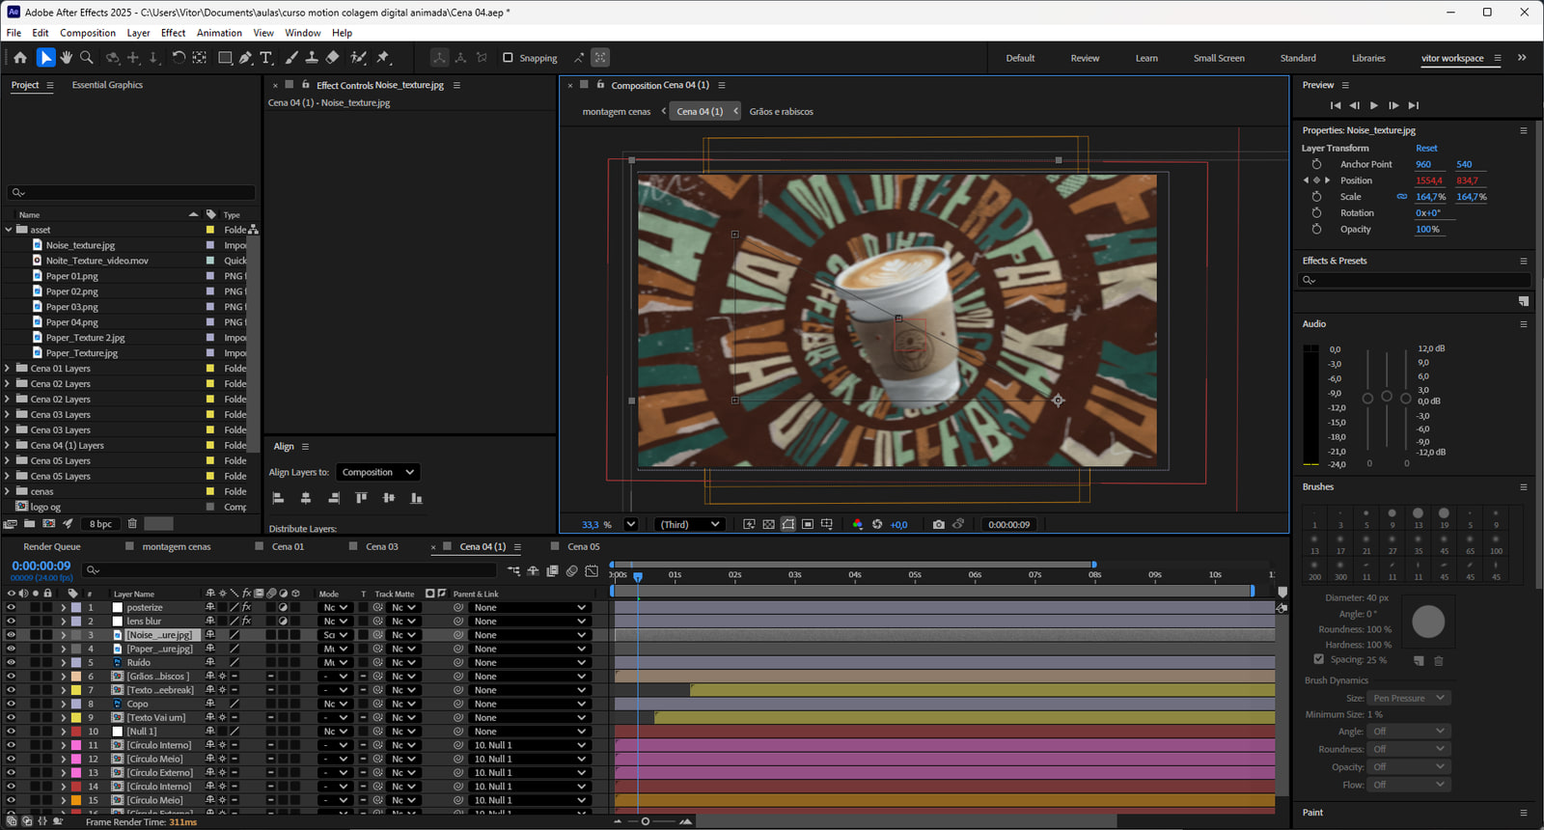
Task: Click the delete trash icon in Project panel
Action: pyautogui.click(x=132, y=523)
